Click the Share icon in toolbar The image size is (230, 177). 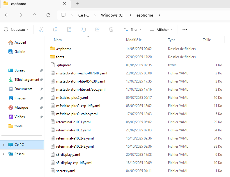(97, 29)
